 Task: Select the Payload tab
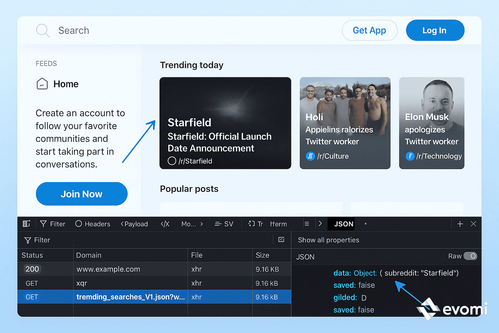[136, 224]
